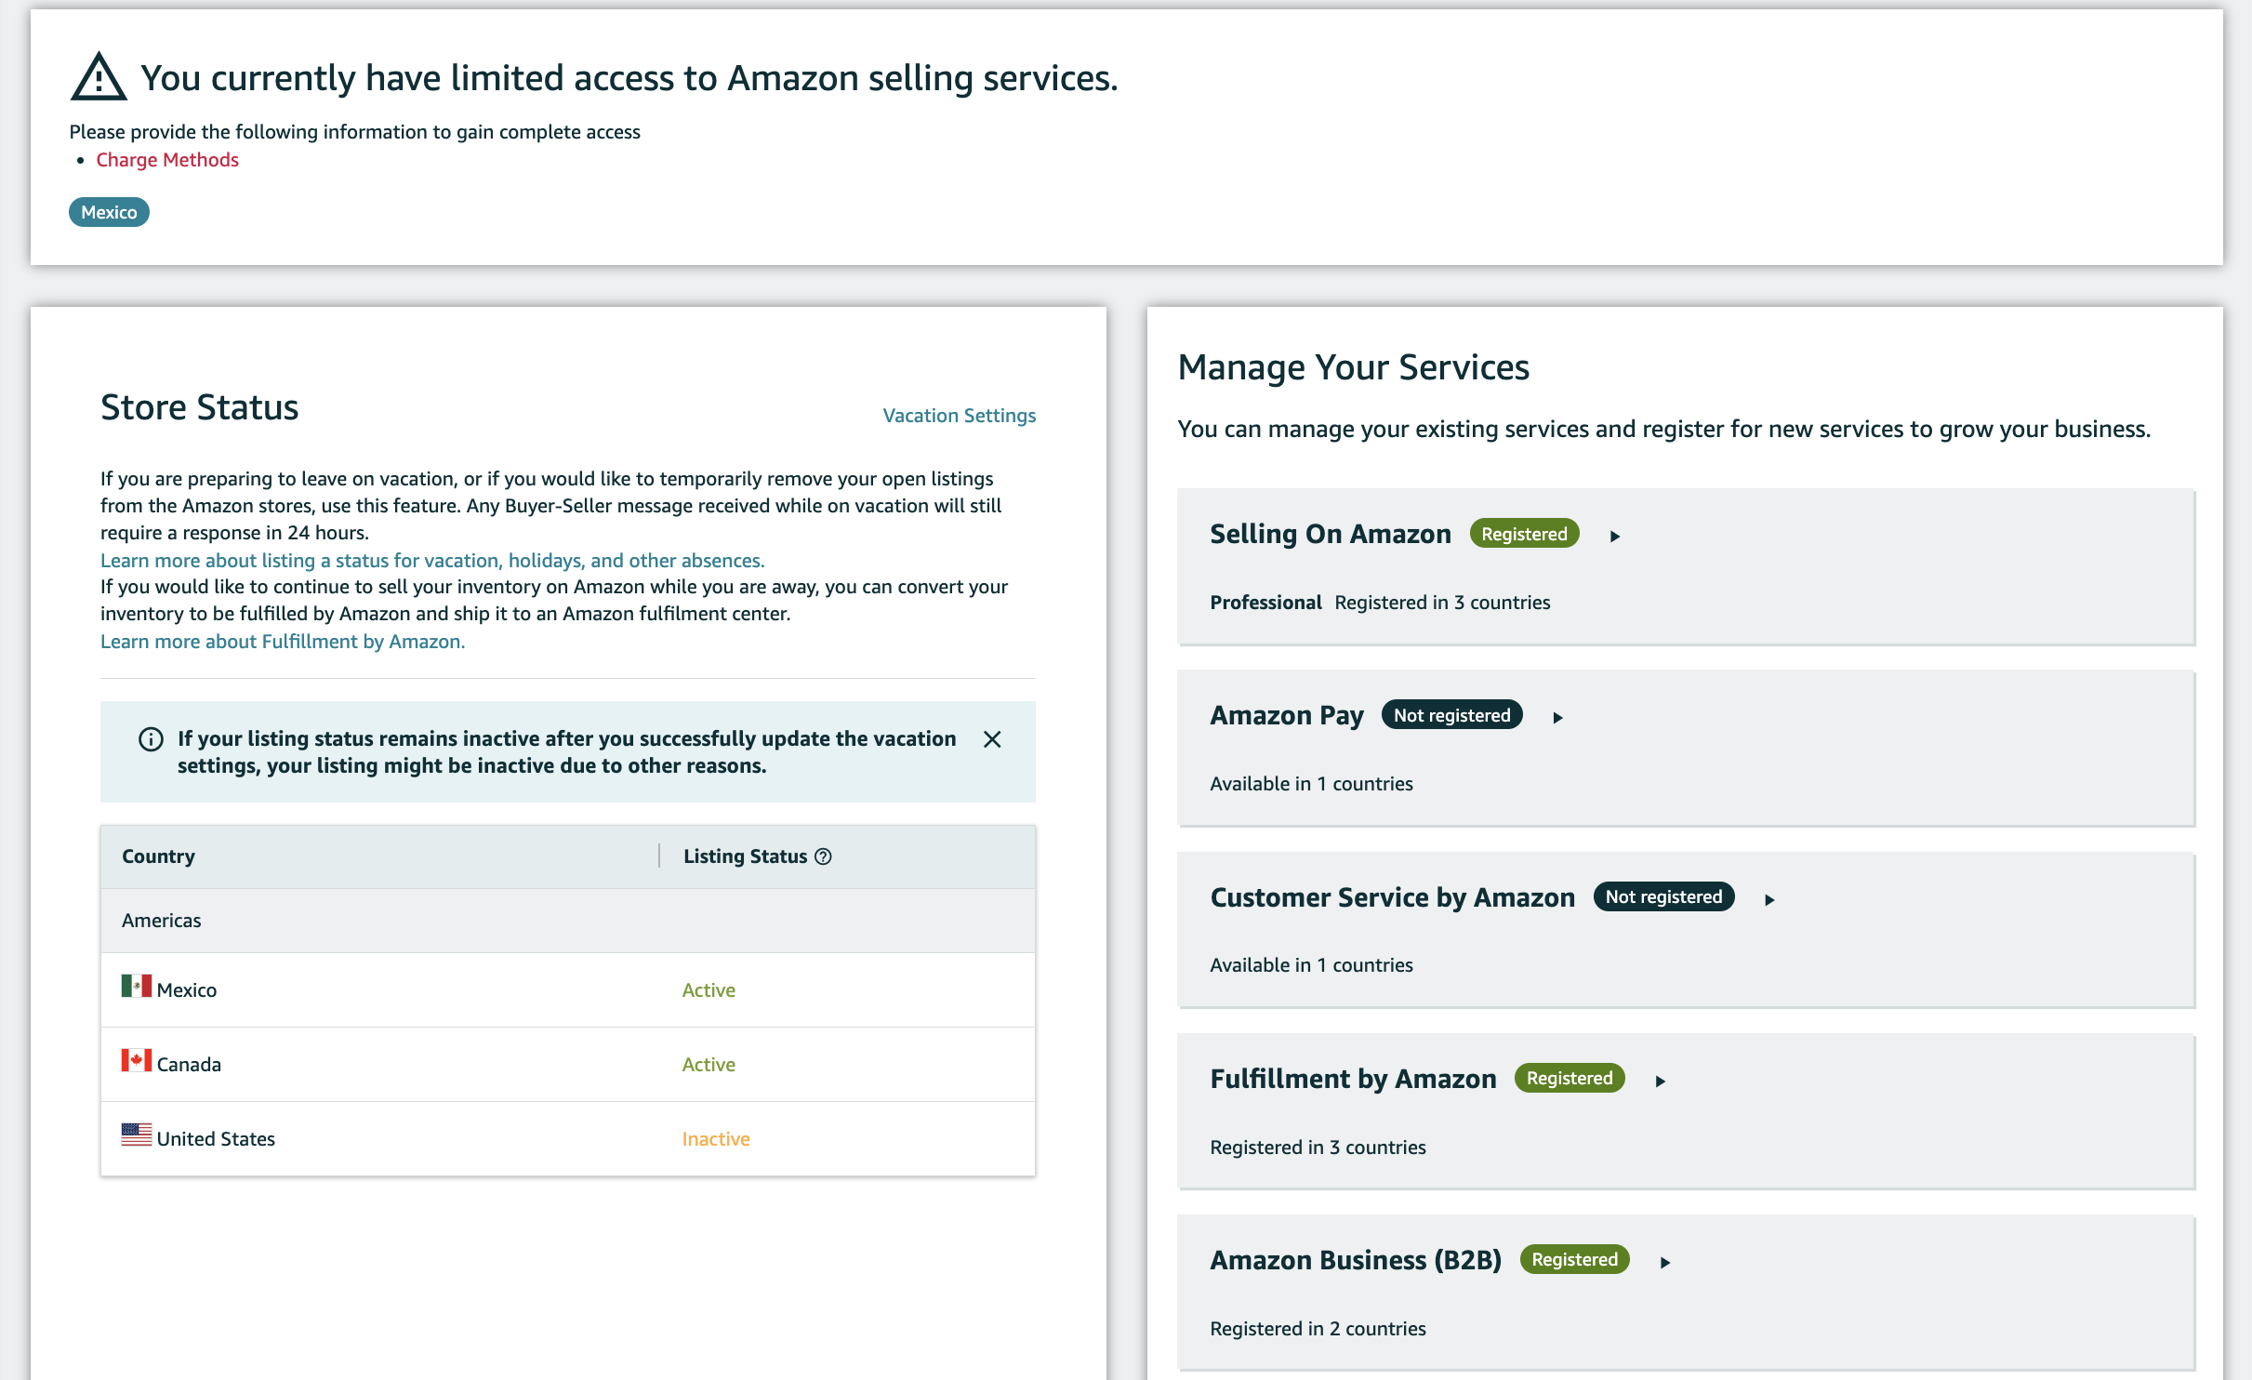The height and width of the screenshot is (1380, 2252).
Task: Click Registered badge for Selling On Amazon
Action: coord(1524,534)
